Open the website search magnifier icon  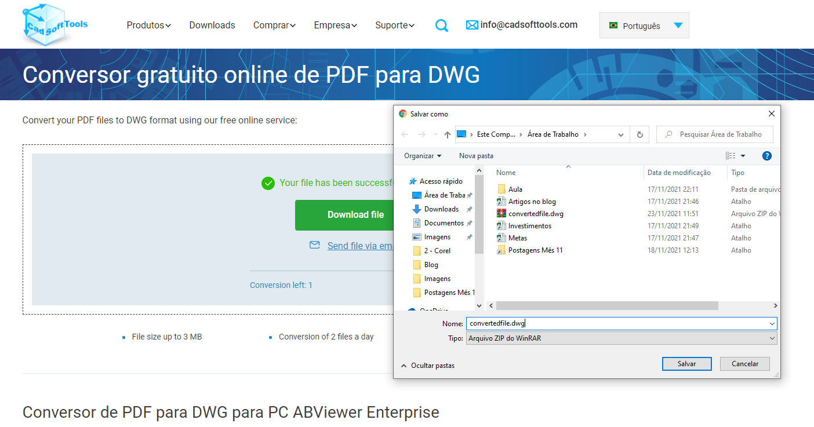[x=441, y=25]
